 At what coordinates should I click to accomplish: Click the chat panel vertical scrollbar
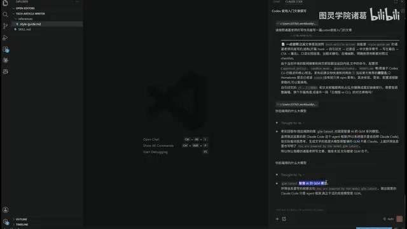(405, 206)
